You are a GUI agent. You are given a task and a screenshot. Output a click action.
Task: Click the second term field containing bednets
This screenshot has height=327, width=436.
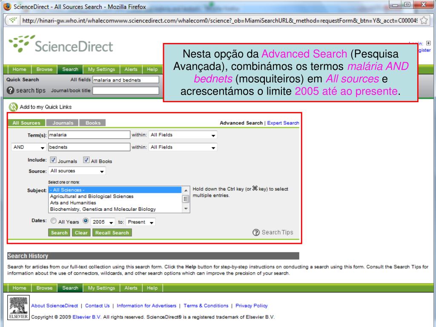pyautogui.click(x=89, y=147)
